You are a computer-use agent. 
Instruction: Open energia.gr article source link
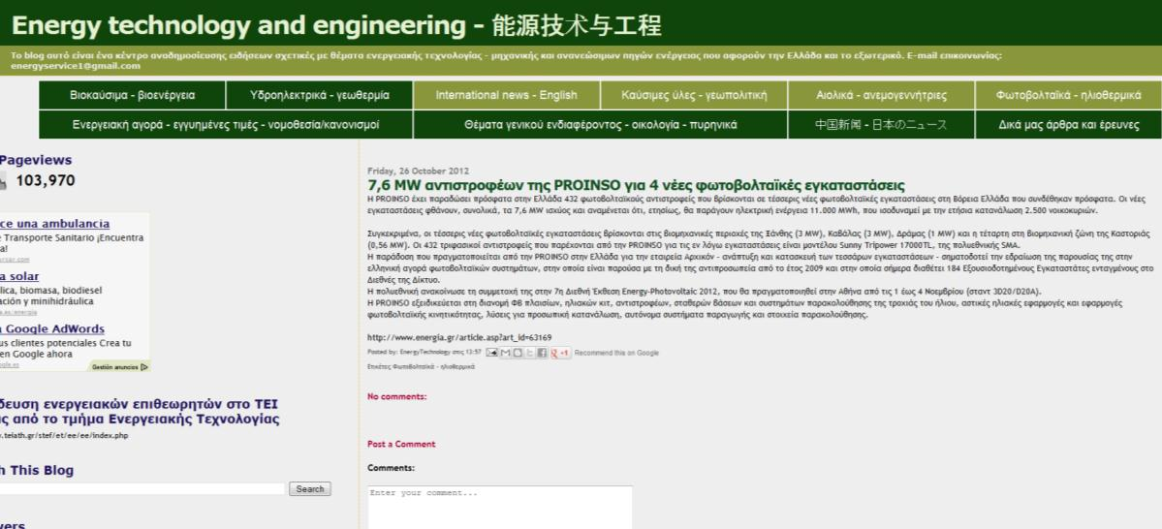tap(459, 338)
